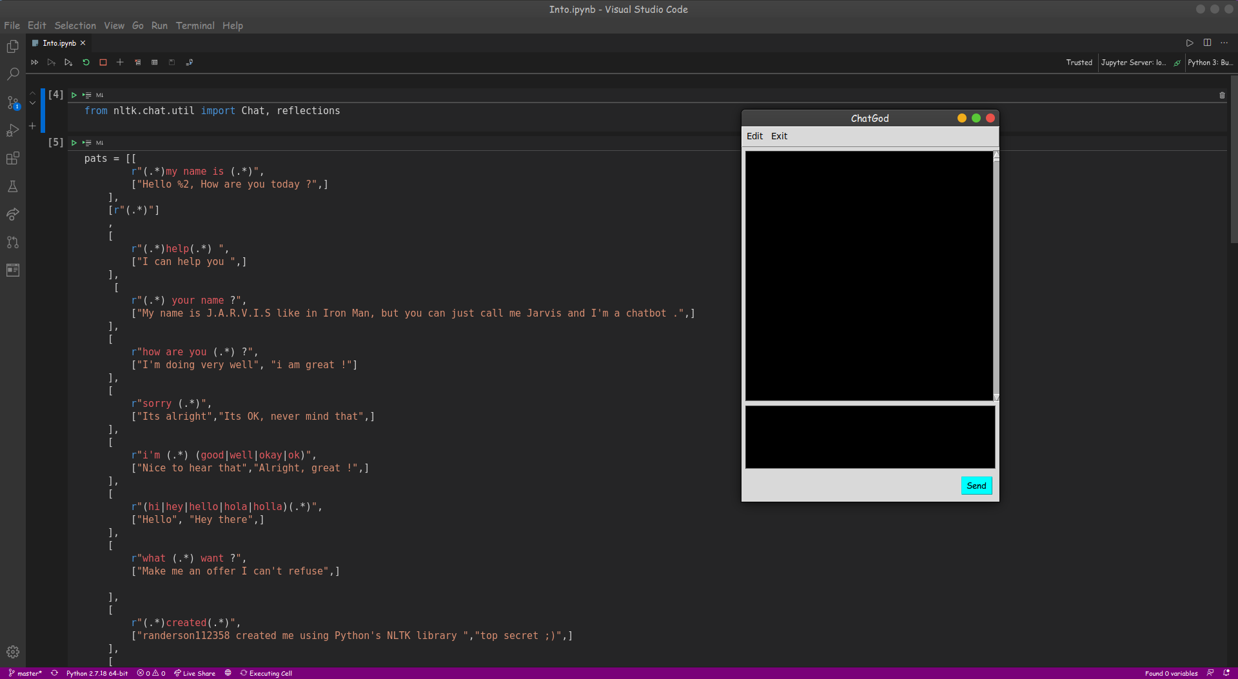Focus the ChatGod message input box

(870, 437)
